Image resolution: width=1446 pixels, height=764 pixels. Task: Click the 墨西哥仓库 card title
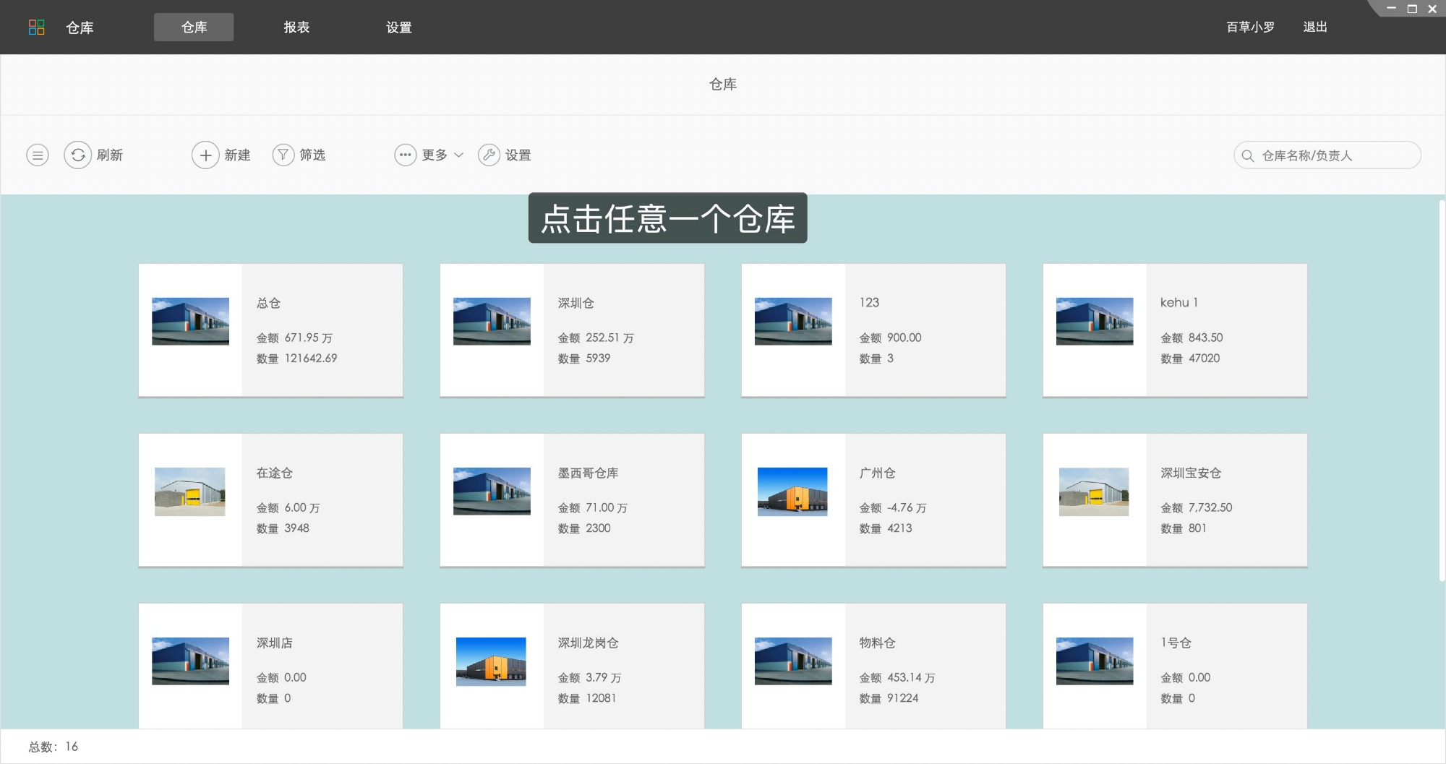tap(588, 473)
